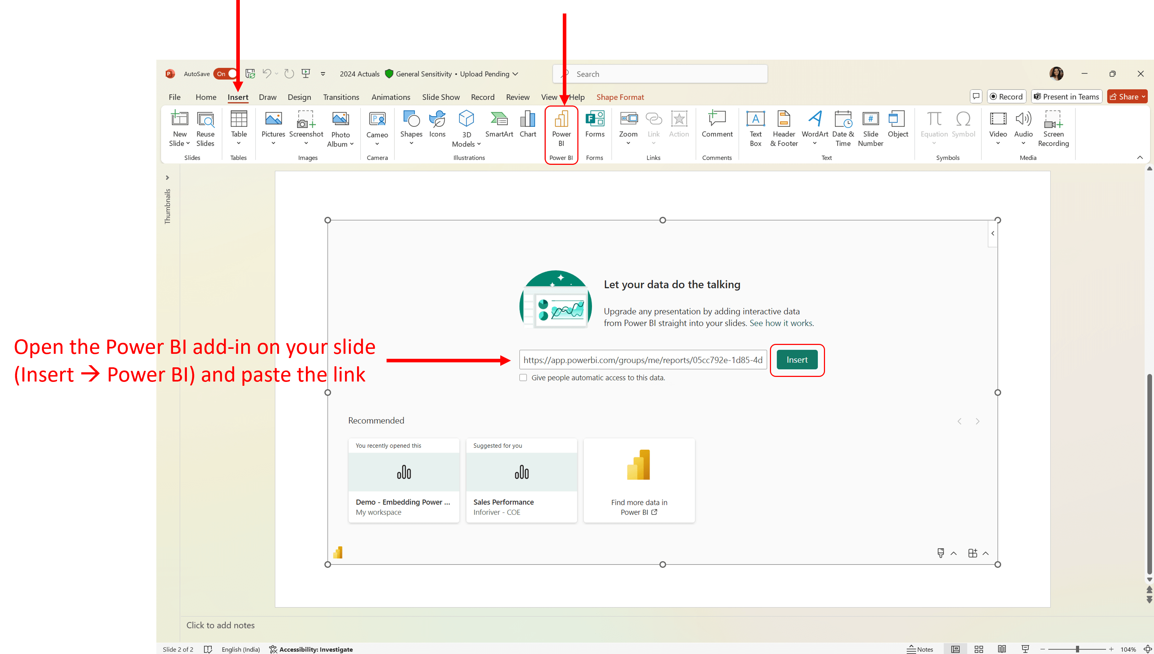Open the Insert menu tab

point(238,97)
